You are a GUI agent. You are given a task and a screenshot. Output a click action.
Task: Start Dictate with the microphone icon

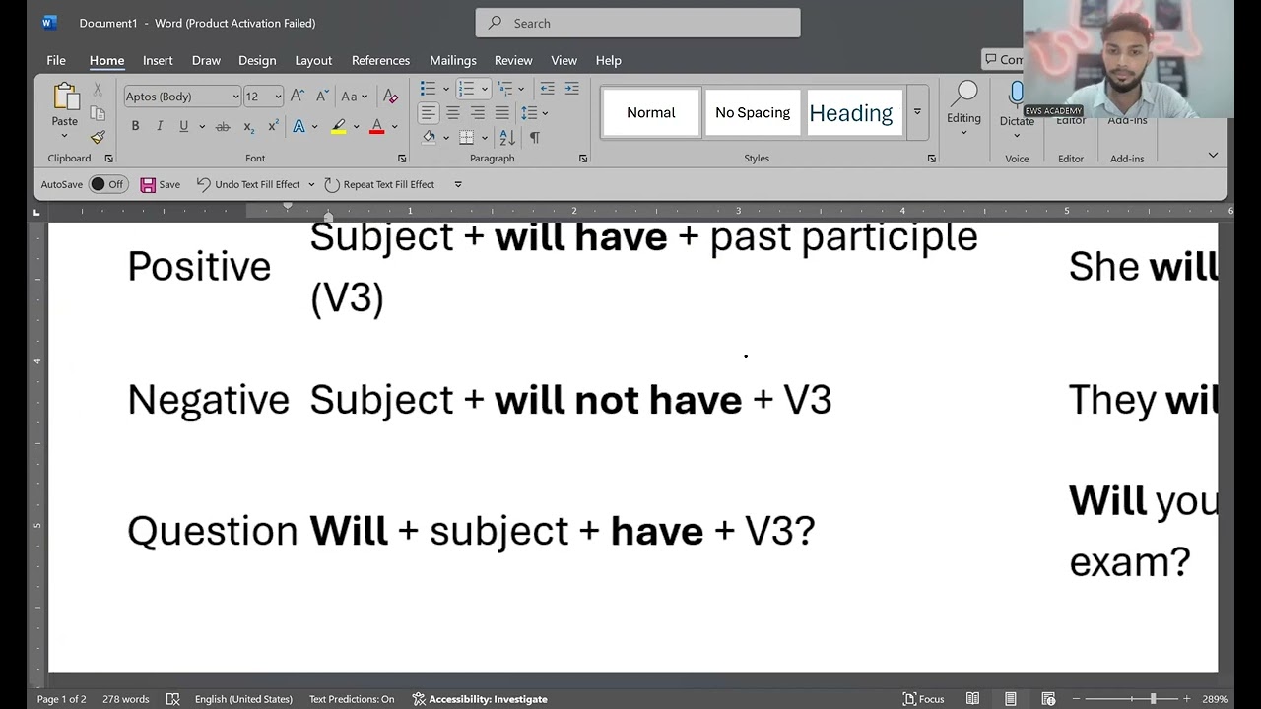(1017, 96)
